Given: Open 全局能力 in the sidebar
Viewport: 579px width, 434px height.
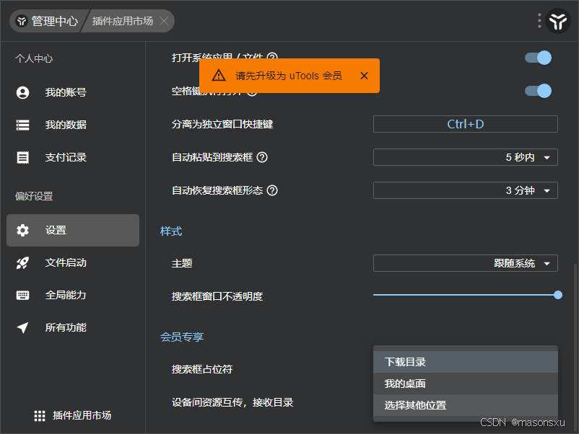Looking at the screenshot, I should tap(73, 295).
